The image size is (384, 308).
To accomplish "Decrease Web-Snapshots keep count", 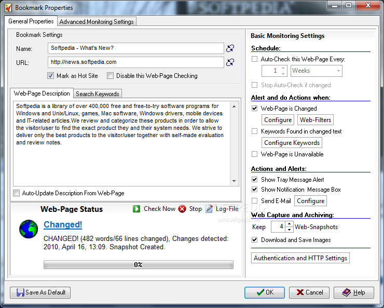I will point(289,230).
